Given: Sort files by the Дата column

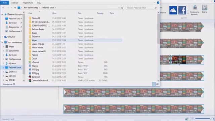Looking at the screenshot, I should pyautogui.click(x=54, y=13).
